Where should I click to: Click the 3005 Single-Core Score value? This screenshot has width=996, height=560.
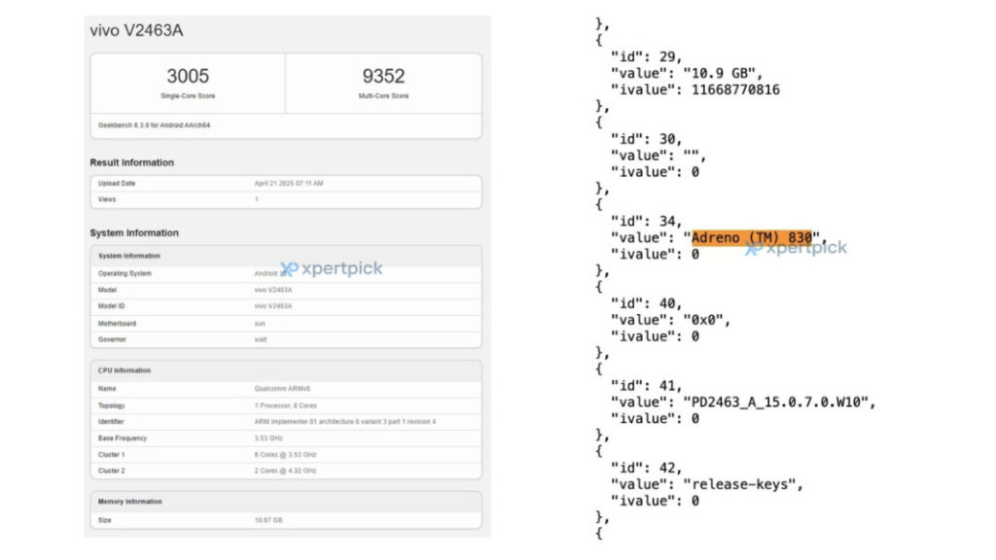(x=188, y=76)
